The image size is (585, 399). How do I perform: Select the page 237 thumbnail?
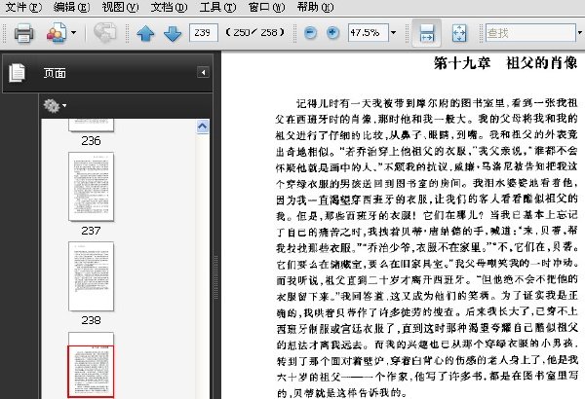pyautogui.click(x=91, y=186)
